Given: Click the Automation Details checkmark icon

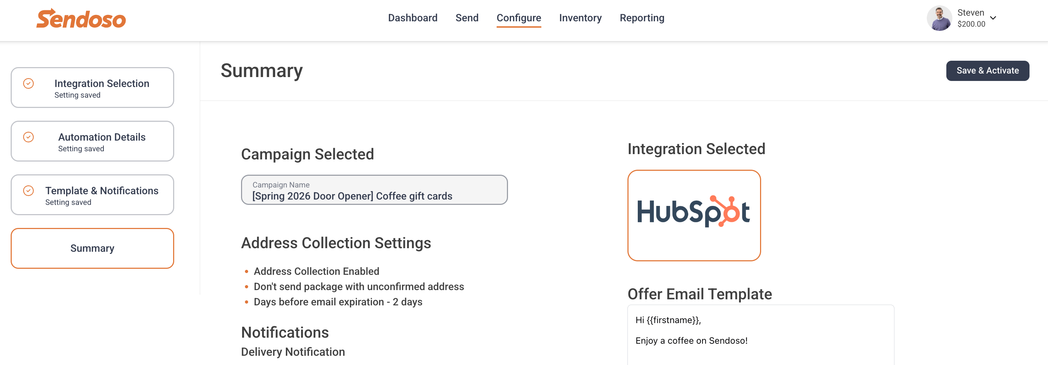Looking at the screenshot, I should [28, 137].
